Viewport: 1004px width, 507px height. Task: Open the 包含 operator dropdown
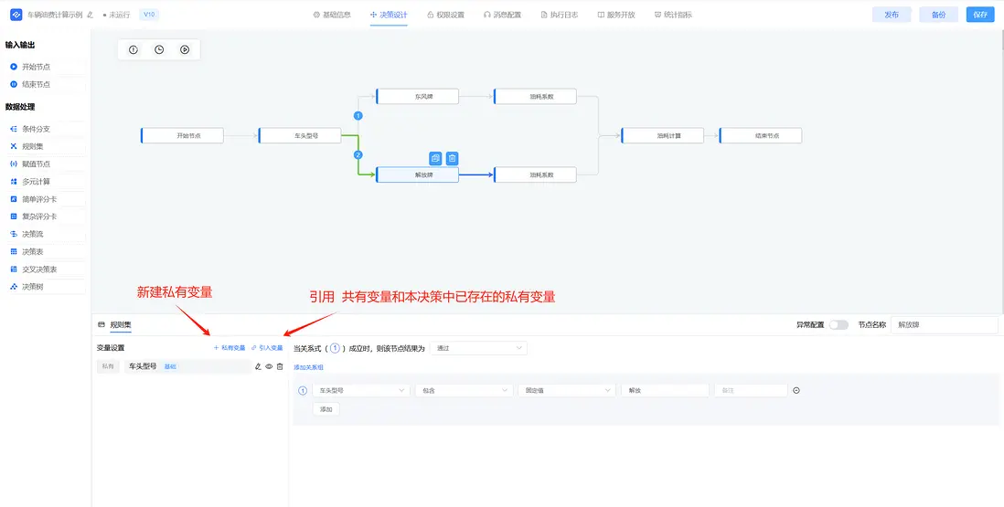465,390
